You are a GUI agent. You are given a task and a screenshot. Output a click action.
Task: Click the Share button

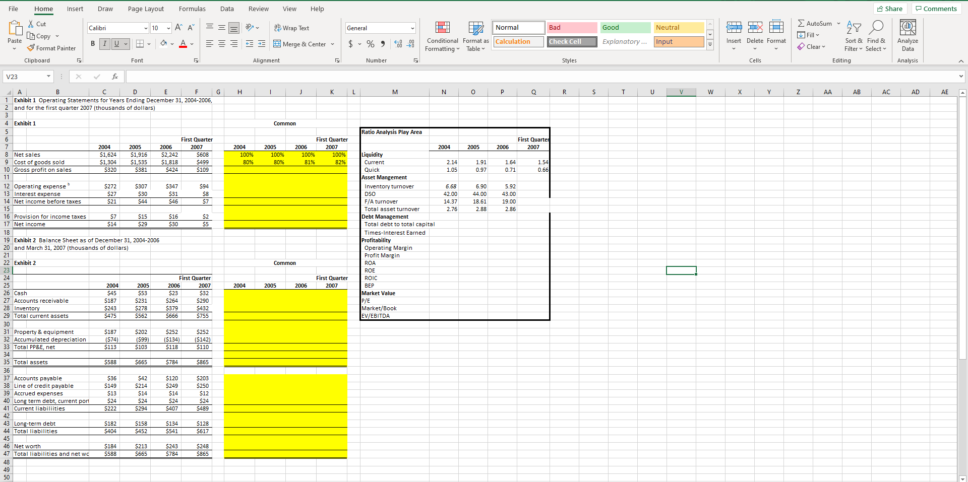pyautogui.click(x=890, y=8)
